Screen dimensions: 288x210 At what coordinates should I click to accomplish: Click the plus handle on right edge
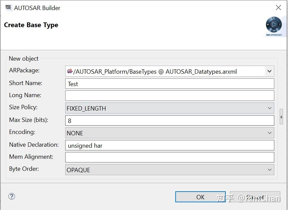tap(281, 117)
